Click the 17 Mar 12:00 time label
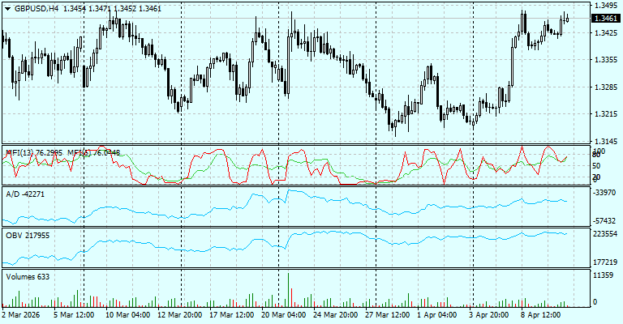Viewport: 623px width, 324px height. click(232, 315)
